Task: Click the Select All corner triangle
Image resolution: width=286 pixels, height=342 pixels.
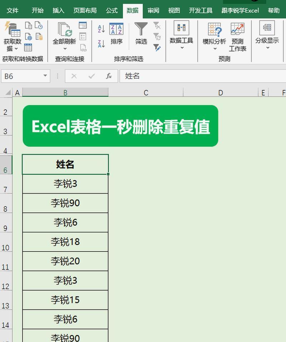Action: (x=8, y=93)
